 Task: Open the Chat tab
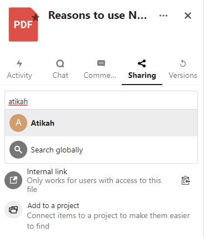[60, 70]
